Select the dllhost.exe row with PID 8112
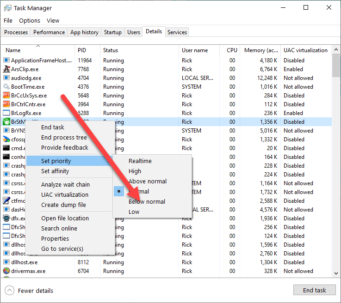Image resolution: width=341 pixels, height=303 pixels. 139,262
